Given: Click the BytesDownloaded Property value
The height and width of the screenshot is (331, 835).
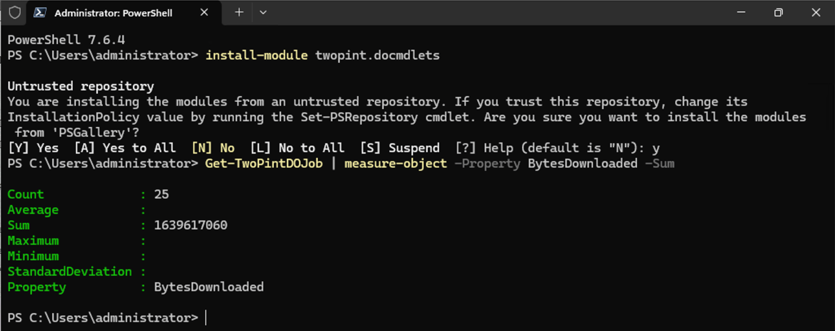Looking at the screenshot, I should click(x=209, y=287).
